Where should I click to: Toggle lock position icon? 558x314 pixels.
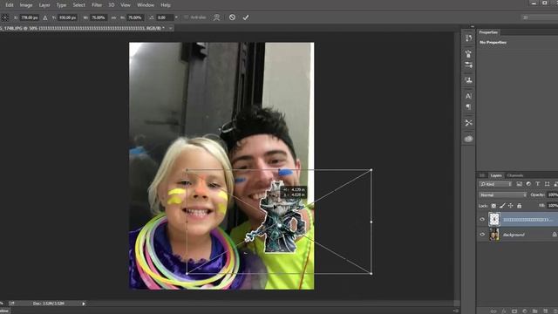coord(511,206)
